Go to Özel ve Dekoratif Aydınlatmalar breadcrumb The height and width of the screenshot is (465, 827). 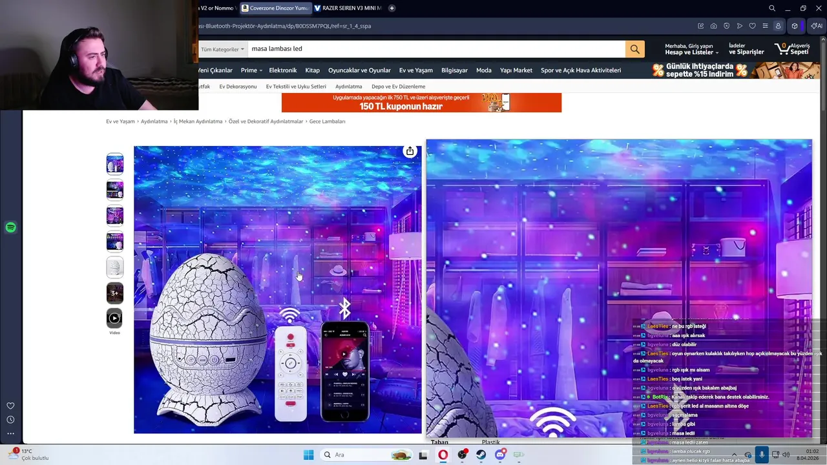[x=266, y=121]
